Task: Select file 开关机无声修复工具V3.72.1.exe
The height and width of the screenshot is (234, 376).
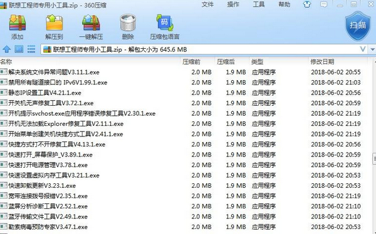Action: (x=51, y=103)
